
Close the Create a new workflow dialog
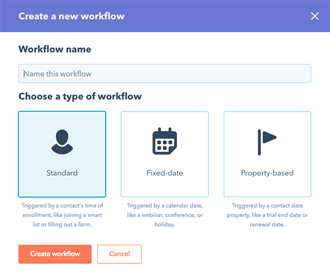314,16
